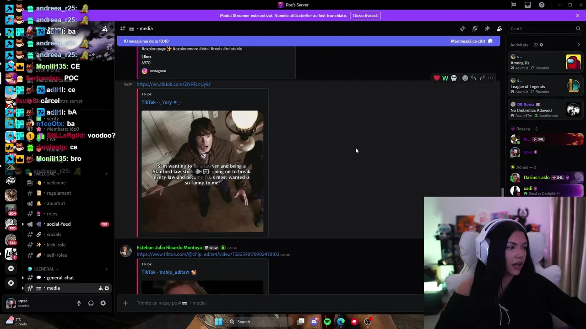Collapse the GENERAL category

point(44,269)
